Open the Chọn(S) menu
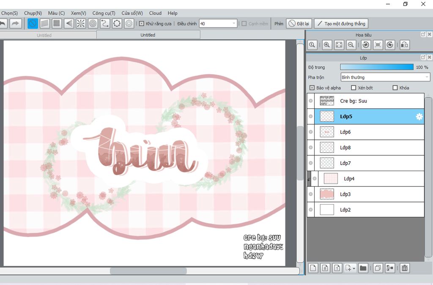The image size is (433, 285). [9, 13]
